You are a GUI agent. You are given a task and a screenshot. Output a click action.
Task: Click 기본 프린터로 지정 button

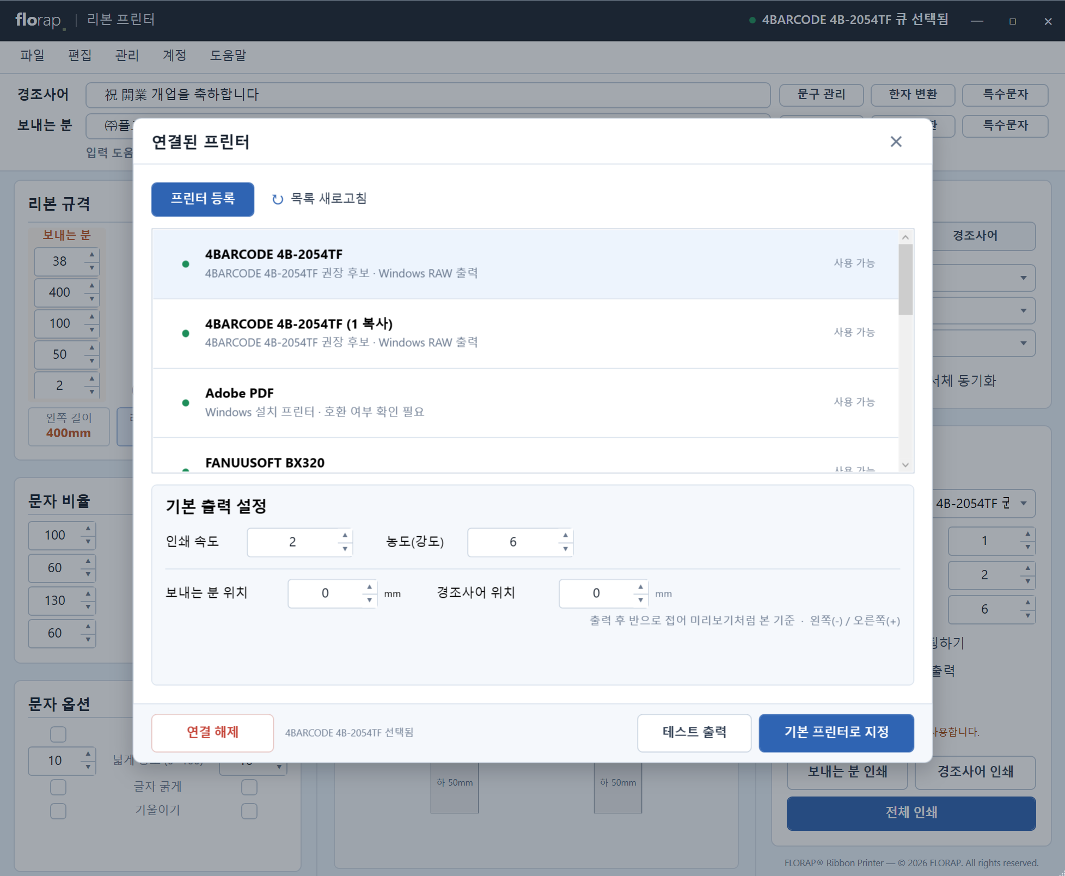tap(836, 733)
